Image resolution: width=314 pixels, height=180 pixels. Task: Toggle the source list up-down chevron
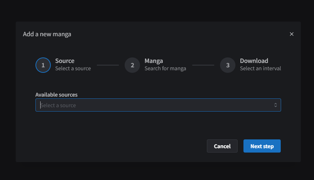(276, 105)
